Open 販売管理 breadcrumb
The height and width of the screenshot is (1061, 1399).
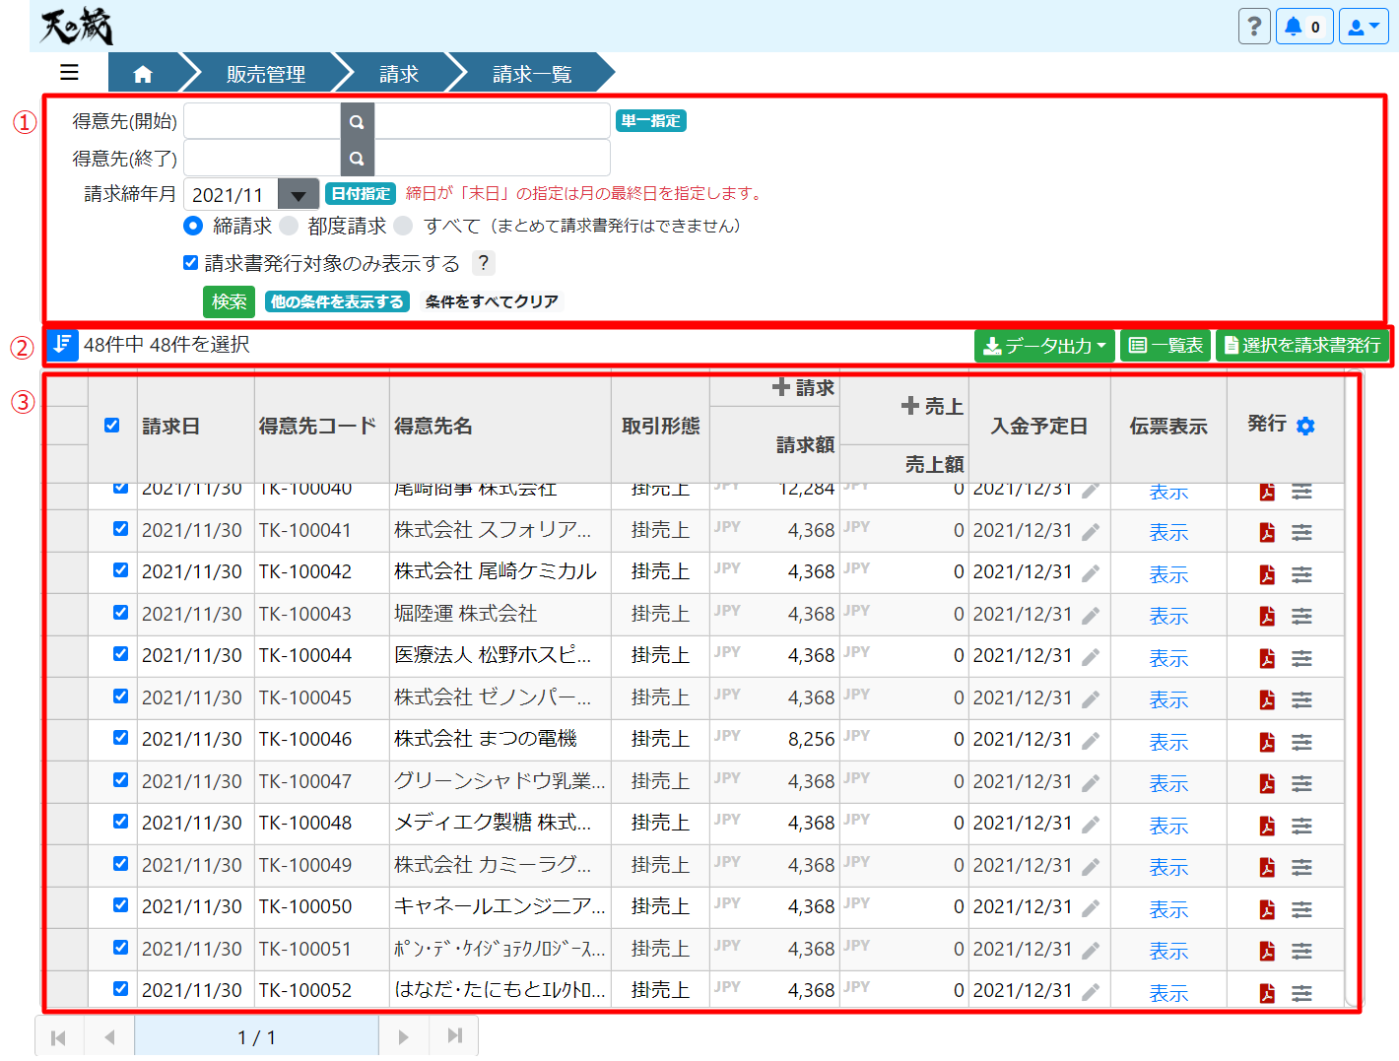click(266, 74)
